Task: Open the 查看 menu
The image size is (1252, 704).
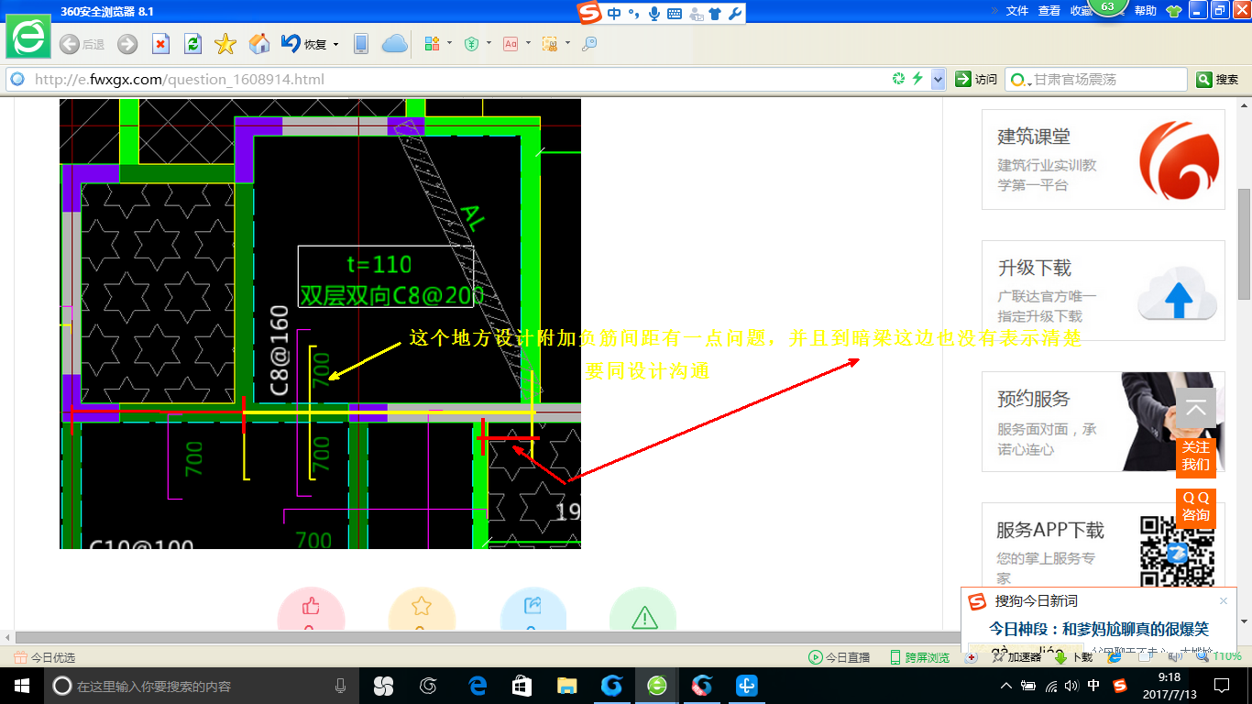Action: (x=1049, y=11)
